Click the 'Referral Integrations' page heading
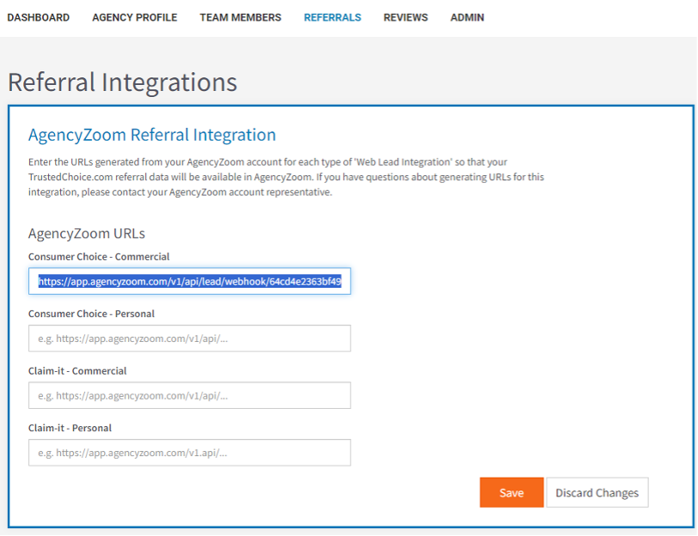This screenshot has width=698, height=536. 122,82
